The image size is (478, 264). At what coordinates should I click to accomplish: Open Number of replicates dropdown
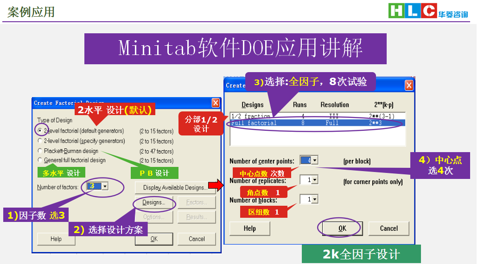coord(315,180)
